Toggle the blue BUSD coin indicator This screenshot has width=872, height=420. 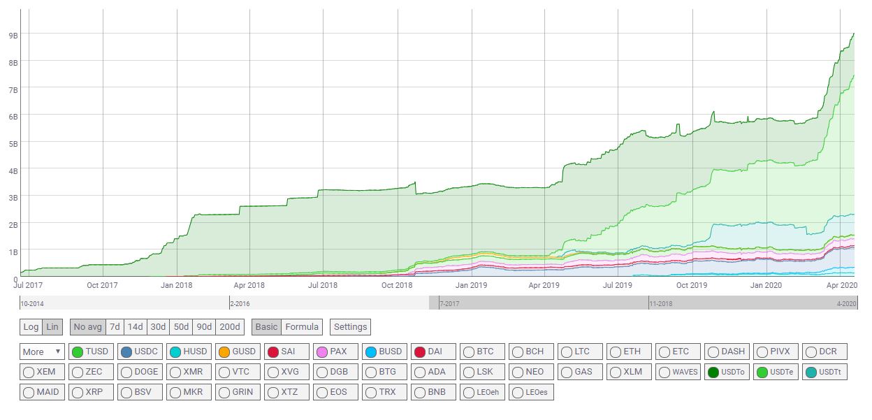point(371,352)
